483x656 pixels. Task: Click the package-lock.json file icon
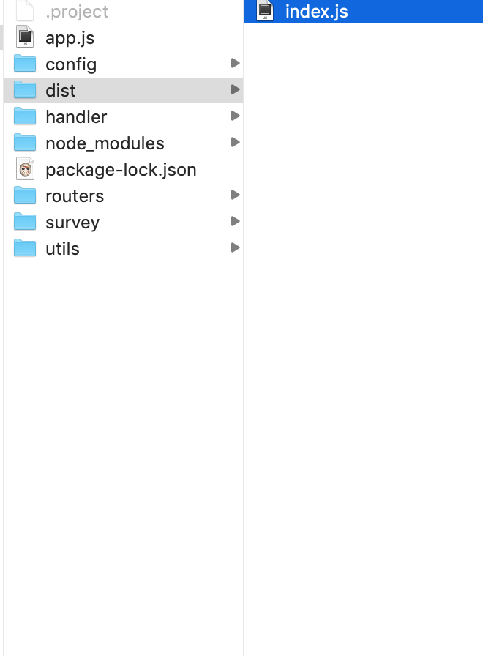(x=25, y=169)
